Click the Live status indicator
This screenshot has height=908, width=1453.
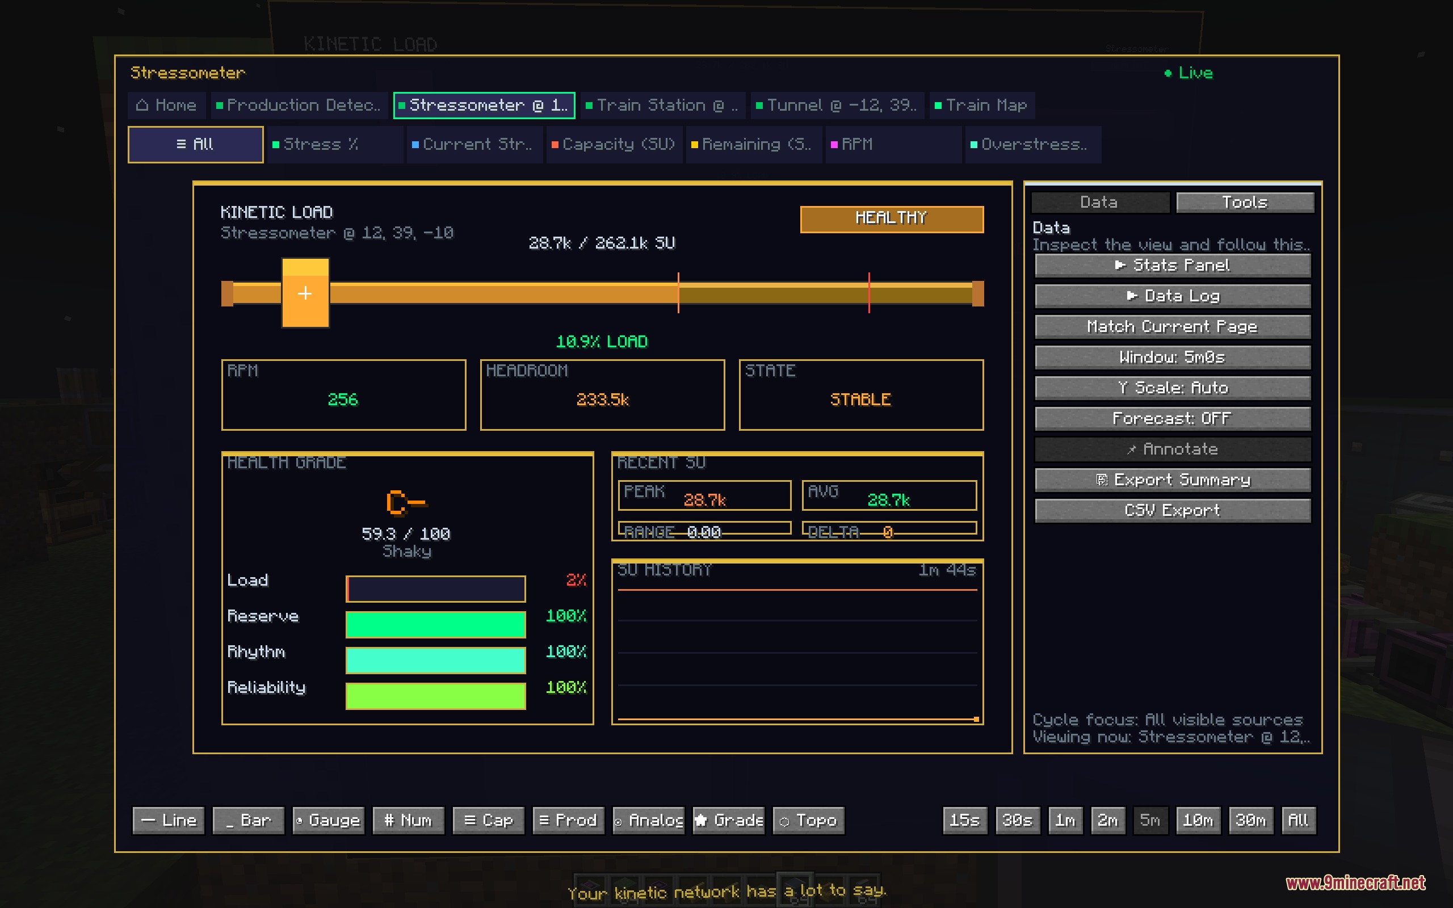[x=1189, y=73]
